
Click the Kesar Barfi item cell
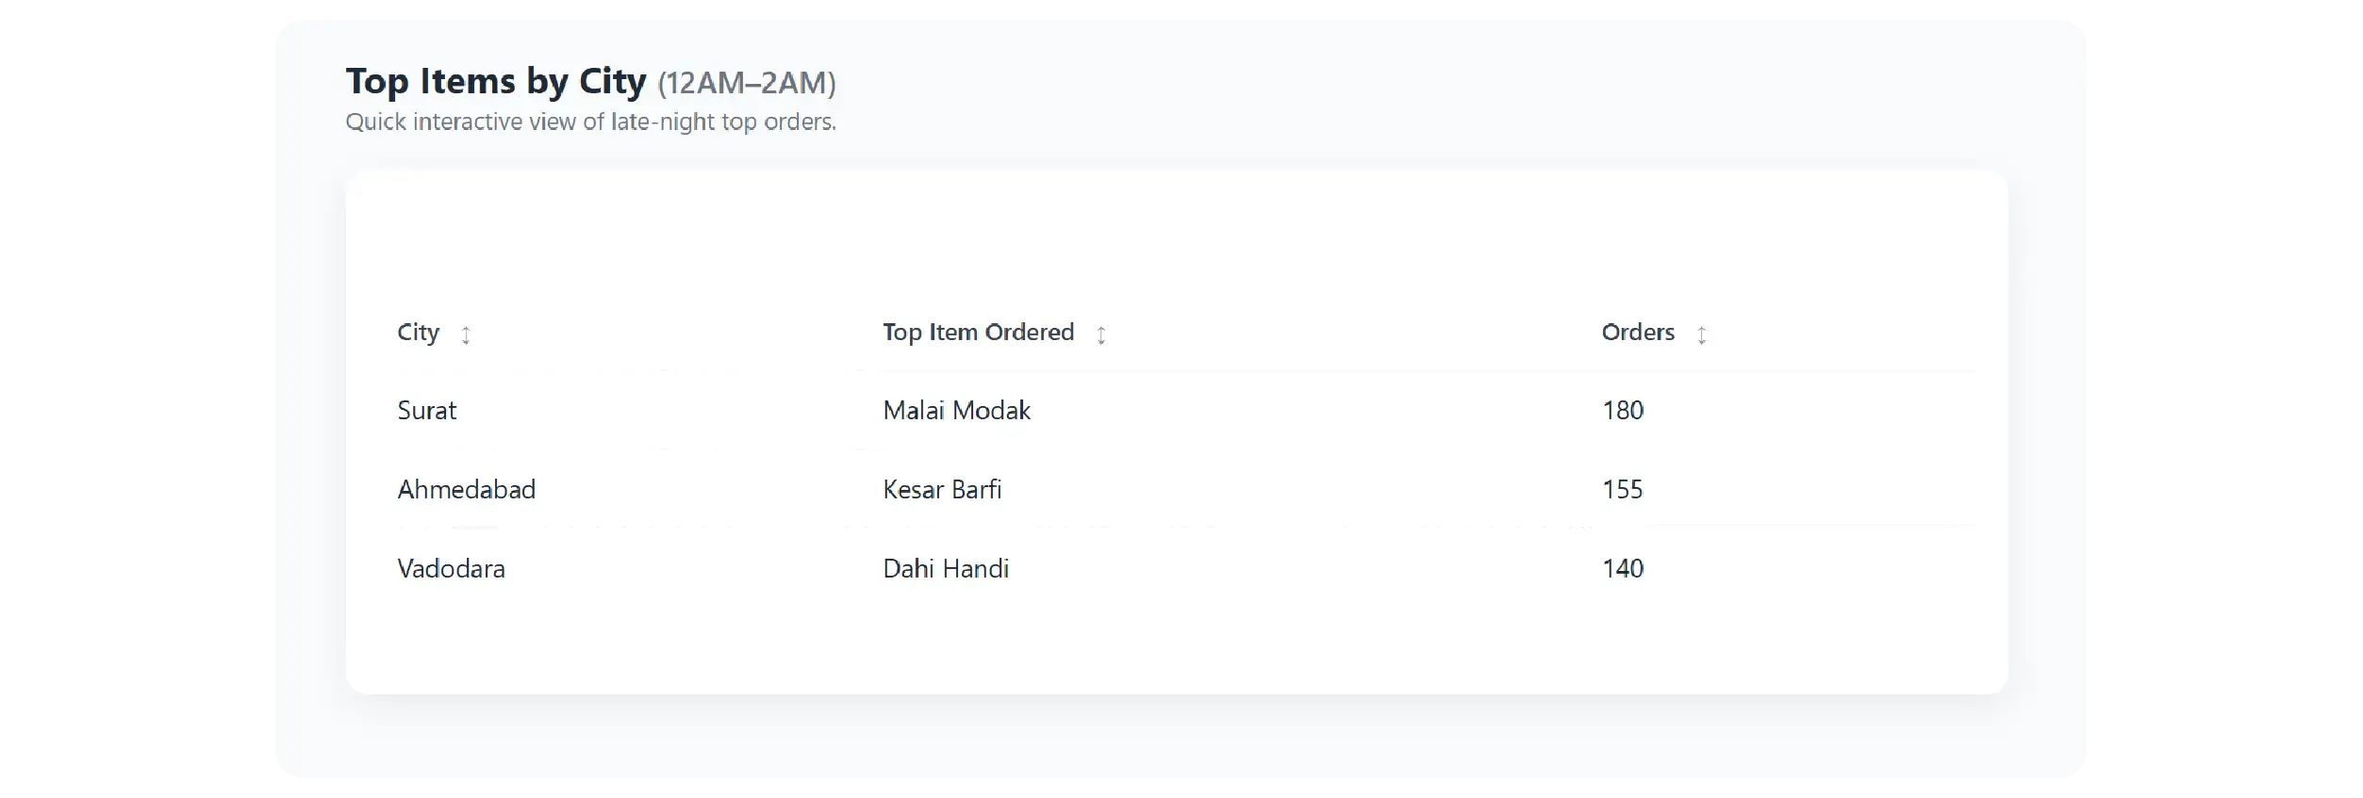(942, 490)
